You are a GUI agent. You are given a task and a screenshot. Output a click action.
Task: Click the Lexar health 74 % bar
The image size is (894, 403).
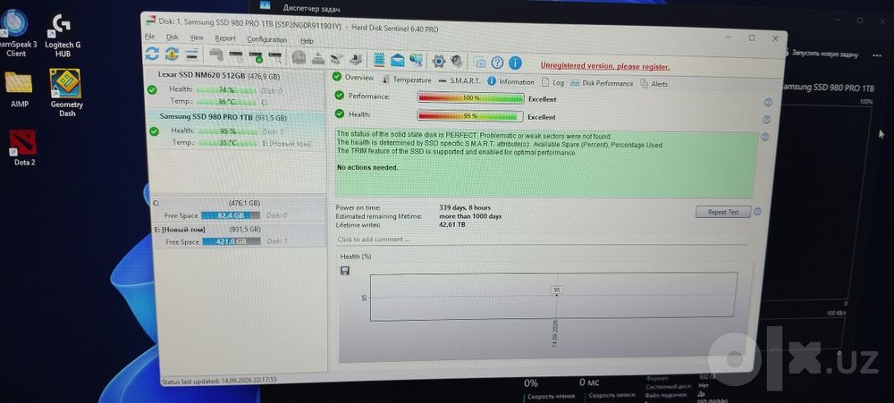(226, 89)
